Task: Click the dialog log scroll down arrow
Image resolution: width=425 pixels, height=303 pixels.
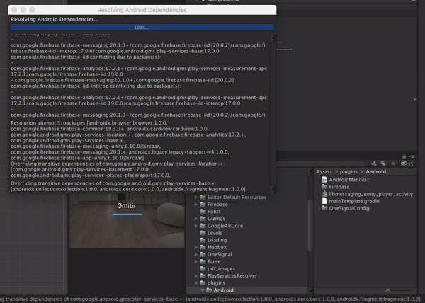Action: [273, 189]
